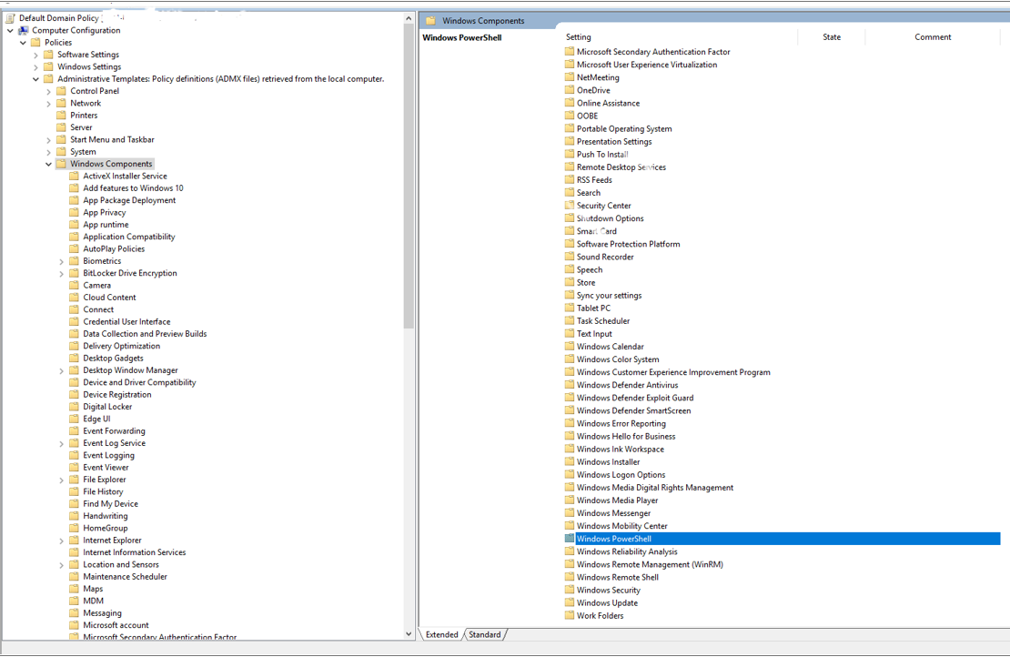Expand the Software Settings node
This screenshot has width=1010, height=657.
point(36,56)
